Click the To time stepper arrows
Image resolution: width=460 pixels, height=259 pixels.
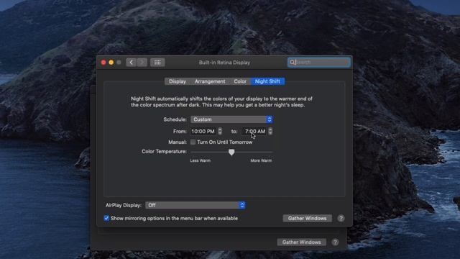270,131
